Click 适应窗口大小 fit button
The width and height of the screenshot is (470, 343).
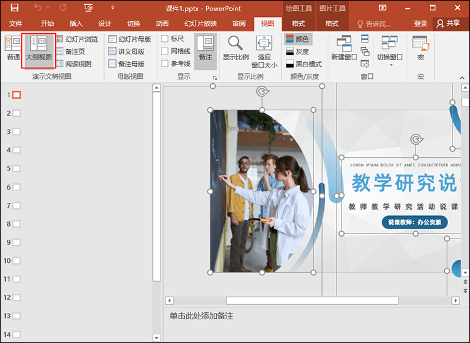(x=264, y=51)
